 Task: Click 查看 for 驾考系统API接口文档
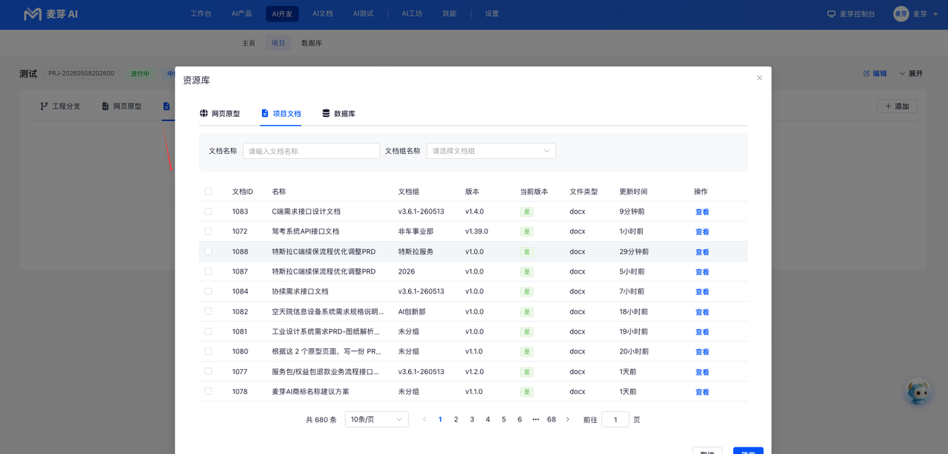[702, 231]
